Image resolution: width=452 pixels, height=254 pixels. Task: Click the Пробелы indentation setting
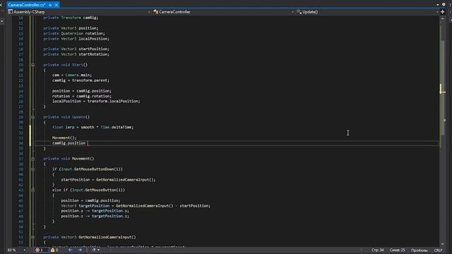(x=420, y=250)
